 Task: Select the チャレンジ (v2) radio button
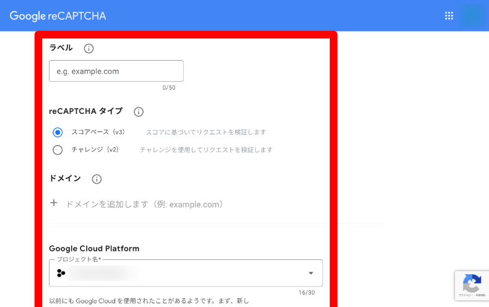pyautogui.click(x=58, y=150)
